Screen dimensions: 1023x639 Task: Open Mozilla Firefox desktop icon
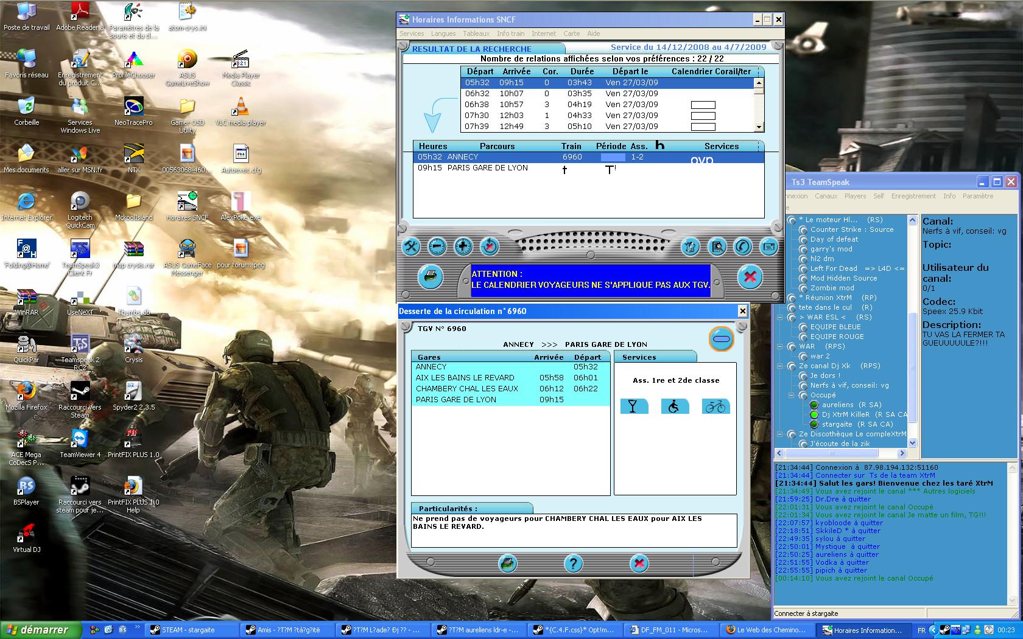26,397
